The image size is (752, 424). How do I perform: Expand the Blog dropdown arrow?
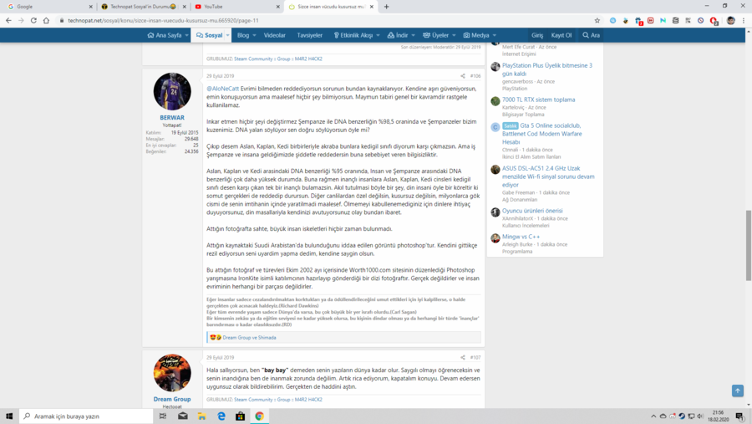tap(254, 35)
